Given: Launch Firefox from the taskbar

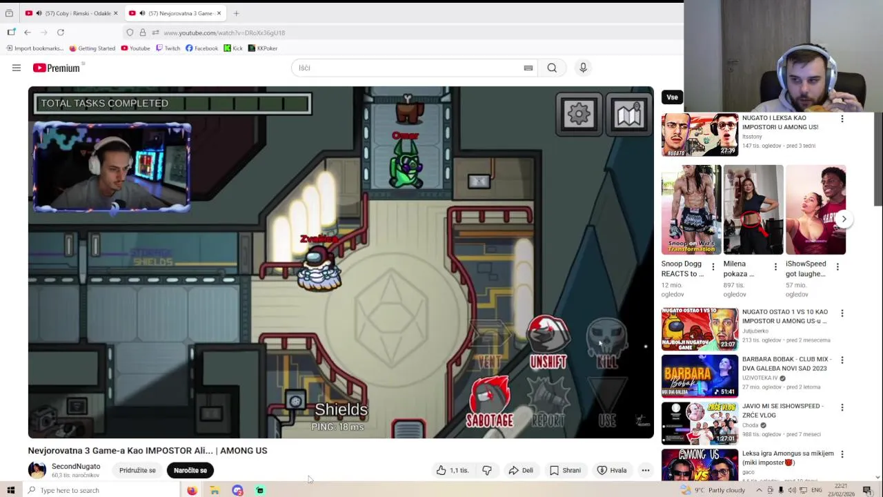Looking at the screenshot, I should click(192, 490).
